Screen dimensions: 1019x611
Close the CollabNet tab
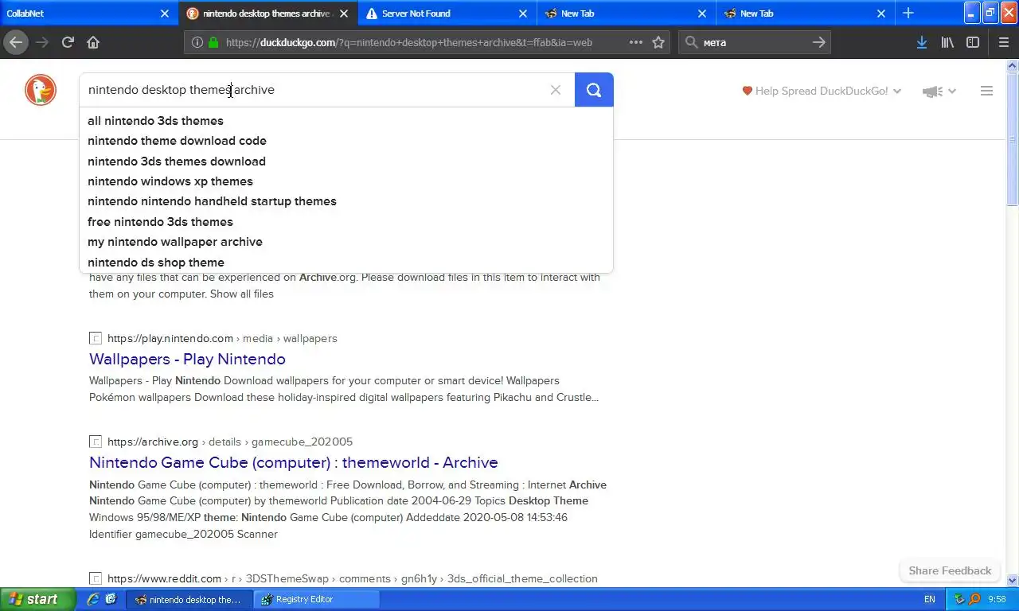coord(165,14)
